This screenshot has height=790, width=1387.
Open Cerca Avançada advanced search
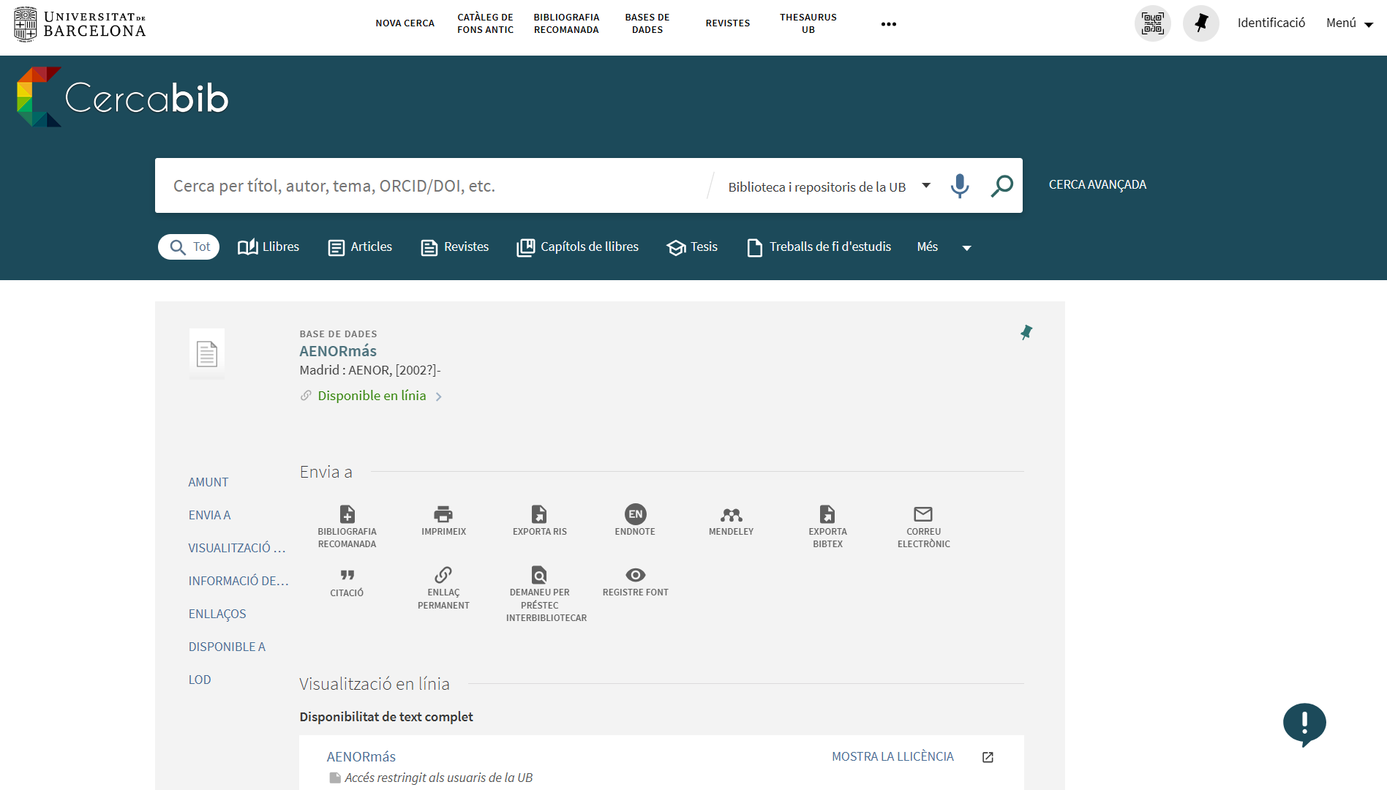(x=1097, y=185)
